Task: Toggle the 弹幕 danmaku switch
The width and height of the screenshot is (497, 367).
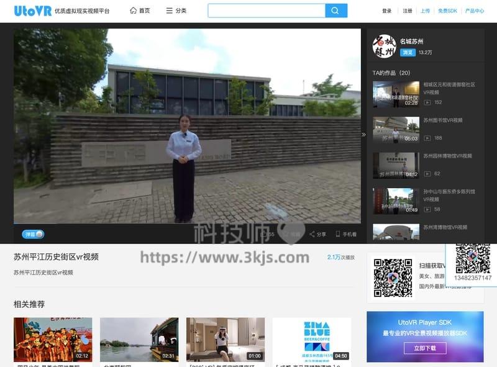Action: click(33, 234)
